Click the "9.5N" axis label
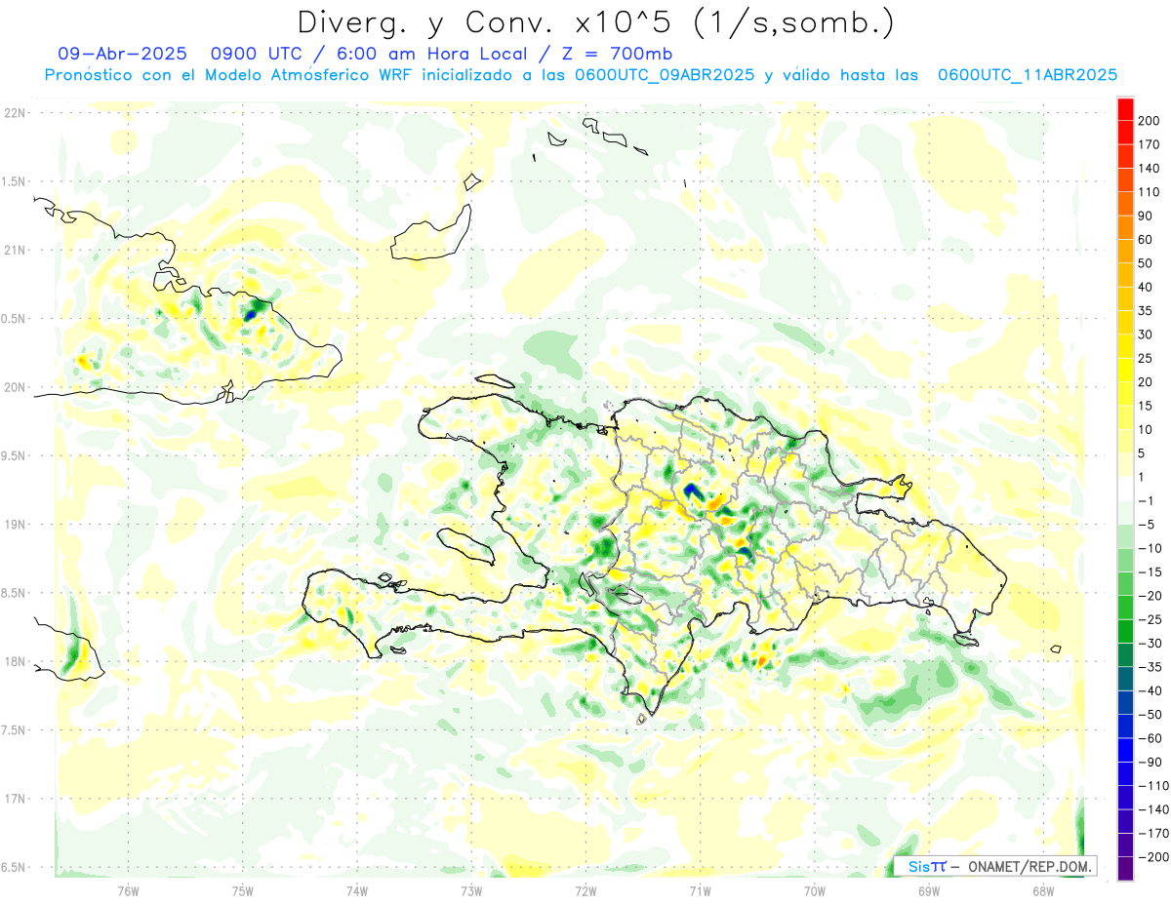Image resolution: width=1171 pixels, height=904 pixels. coord(15,455)
